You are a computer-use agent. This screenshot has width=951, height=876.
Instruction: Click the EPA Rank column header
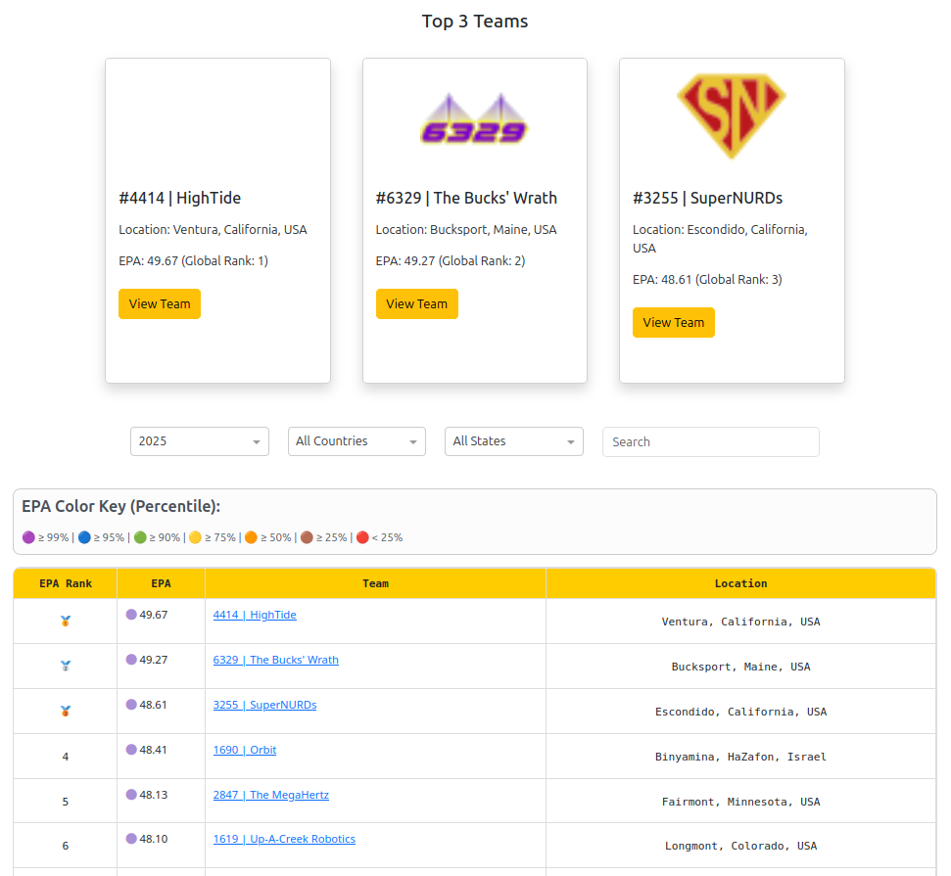click(66, 583)
